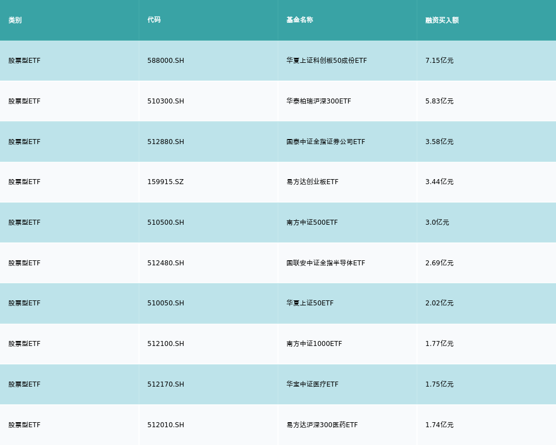Click fund name 易方达沪深300医药ETF

[x=322, y=425]
